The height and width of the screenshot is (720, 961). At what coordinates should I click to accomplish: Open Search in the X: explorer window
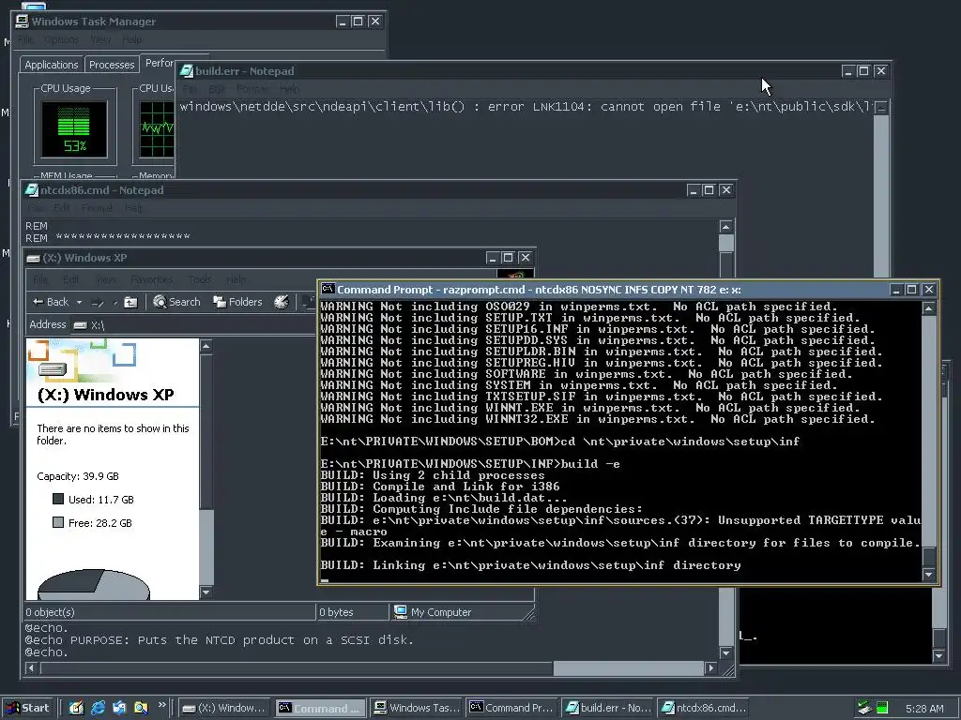point(176,302)
